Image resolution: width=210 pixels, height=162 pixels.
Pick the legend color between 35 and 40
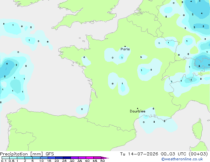click(82, 158)
